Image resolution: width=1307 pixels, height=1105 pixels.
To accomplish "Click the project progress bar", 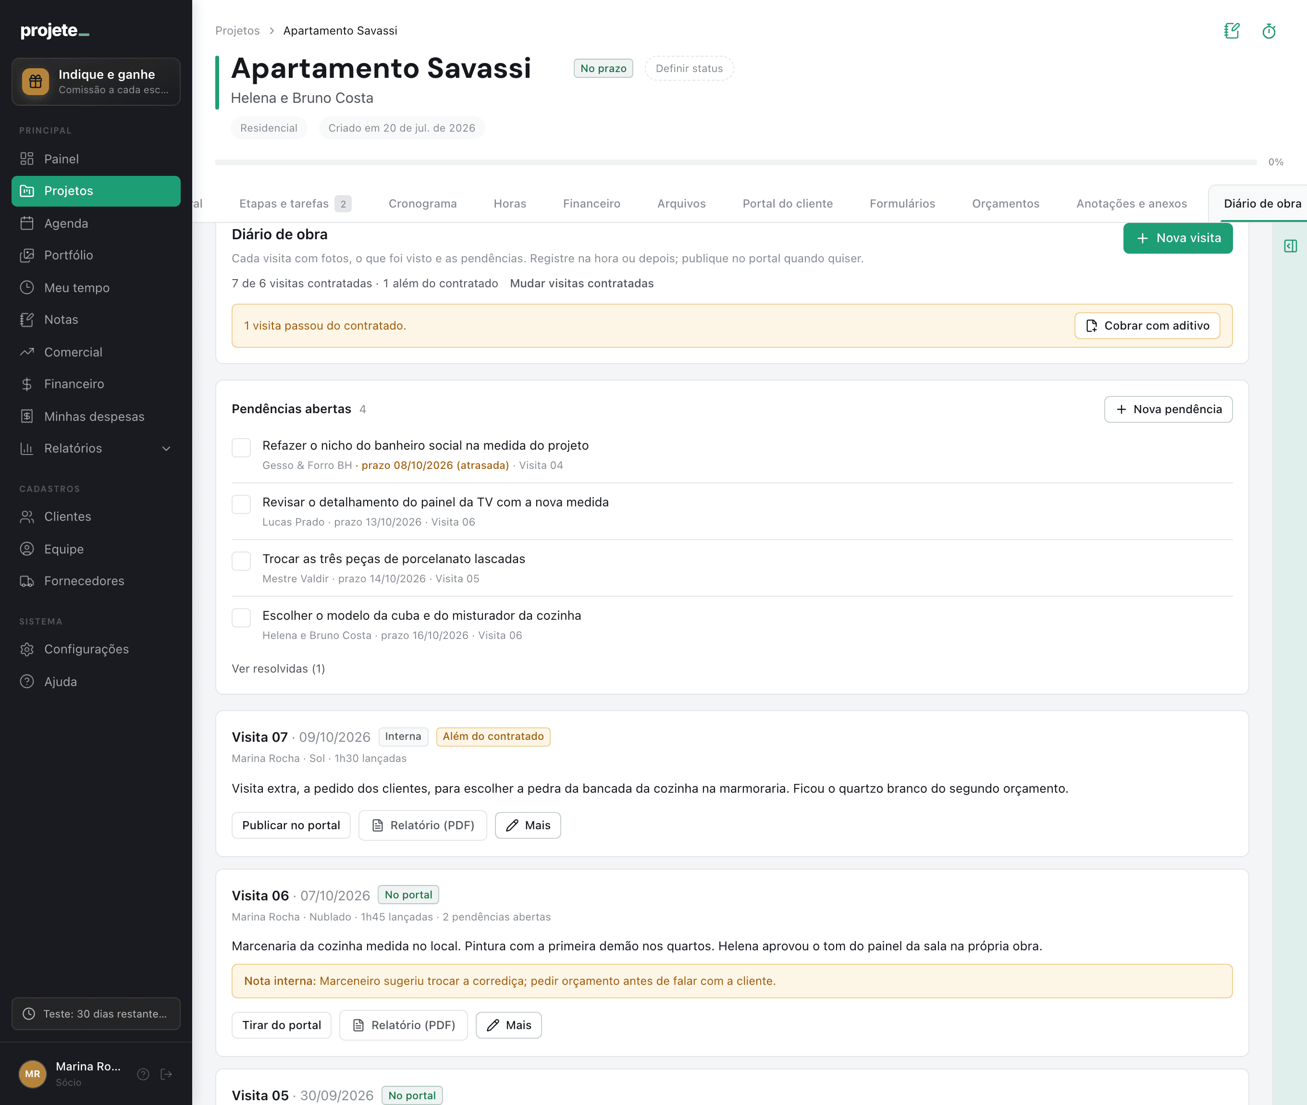I will 736,162.
